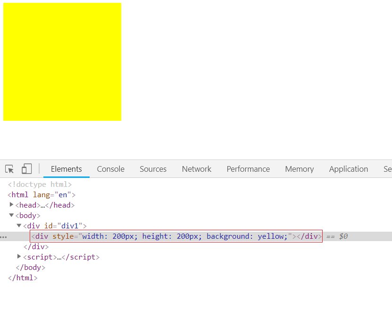This screenshot has width=392, height=310.
Task: Toggle the device toolbar icon
Action: click(x=27, y=169)
